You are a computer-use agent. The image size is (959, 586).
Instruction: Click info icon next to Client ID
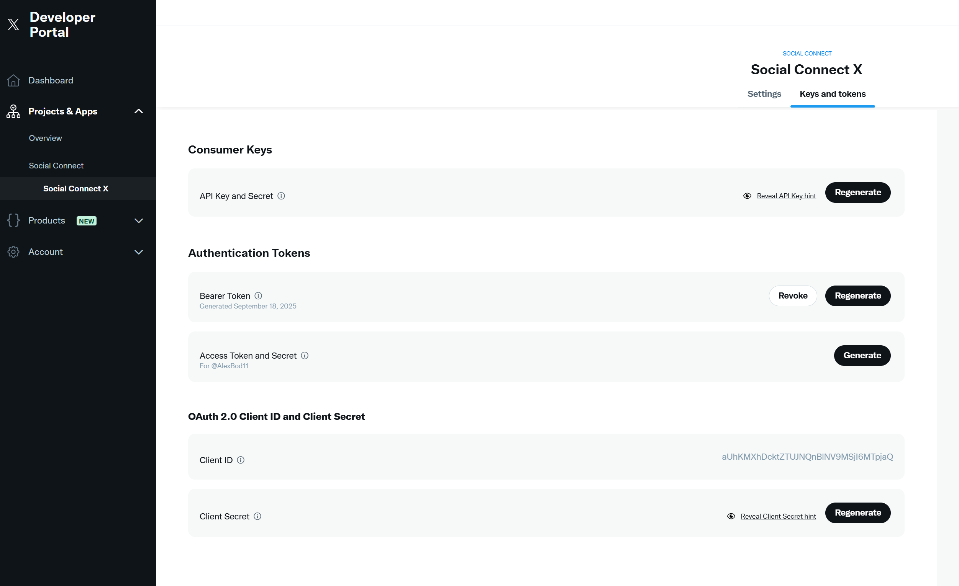[241, 460]
